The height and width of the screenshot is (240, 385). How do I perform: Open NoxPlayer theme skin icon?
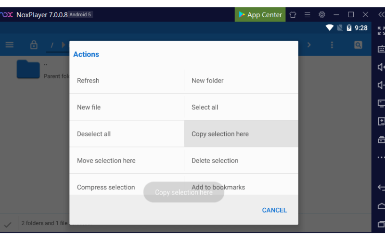(x=293, y=15)
